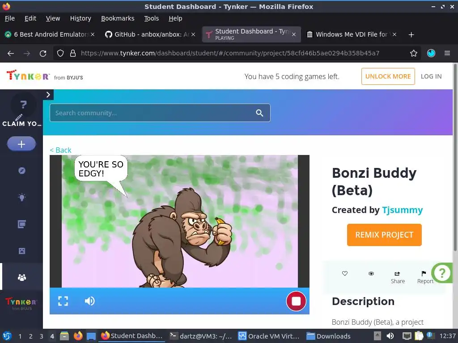
Task: Mute the project player sound
Action: tap(89, 301)
